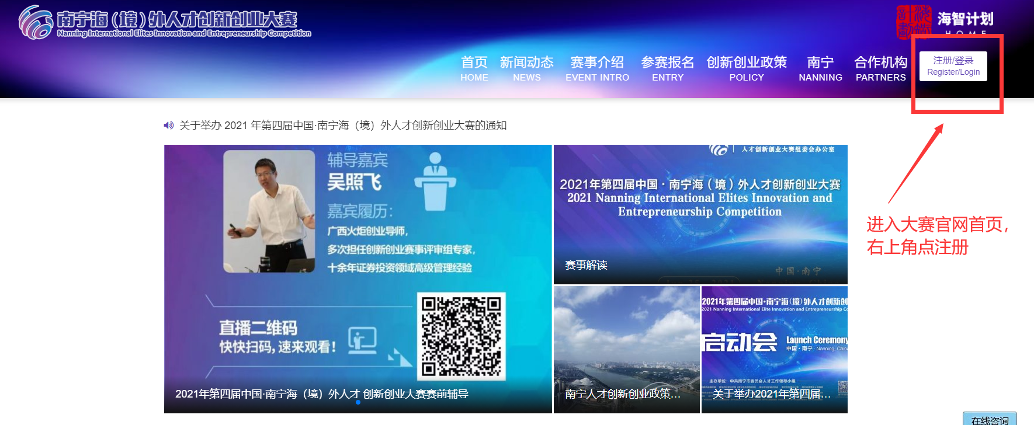Click the 在线咨询 online consultation button
Viewport: 1034px width, 425px height.
coord(990,419)
